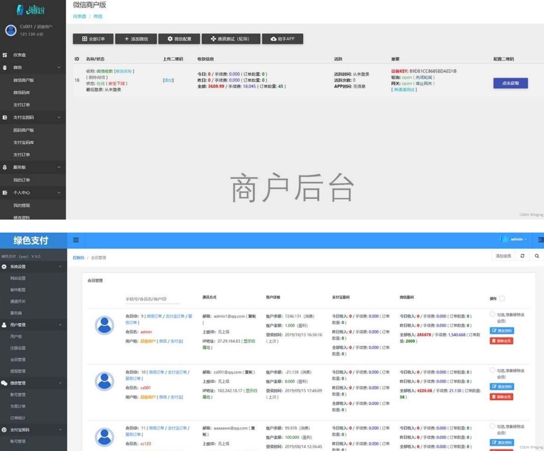544x451 pixels.
Task: Click the 支付宝固码 wallet icon in merchant sidebar
Action: 5,117
